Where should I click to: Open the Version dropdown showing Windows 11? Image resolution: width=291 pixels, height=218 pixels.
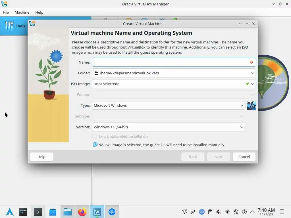coord(168,127)
